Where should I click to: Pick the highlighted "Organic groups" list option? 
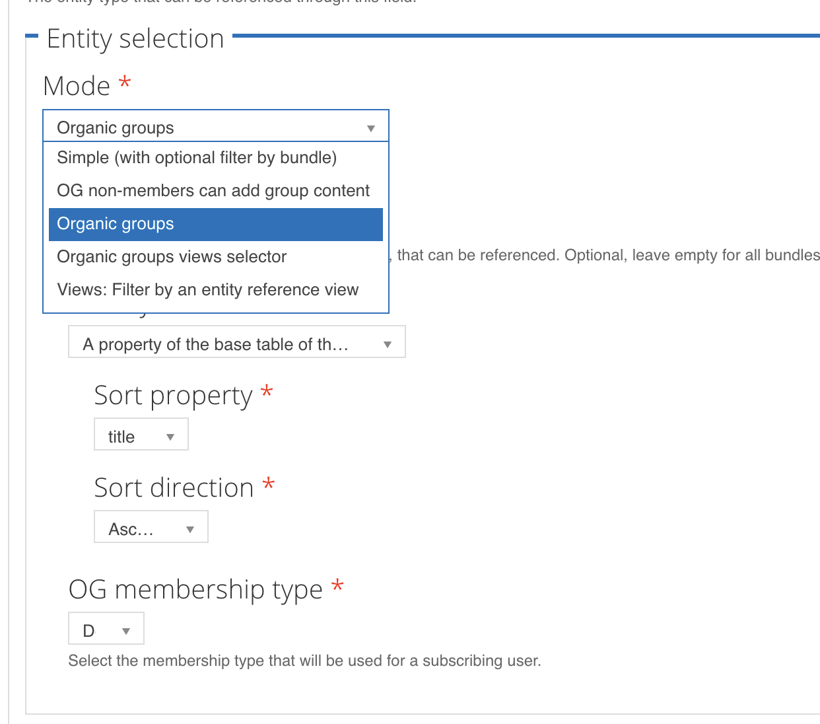pyautogui.click(x=215, y=224)
